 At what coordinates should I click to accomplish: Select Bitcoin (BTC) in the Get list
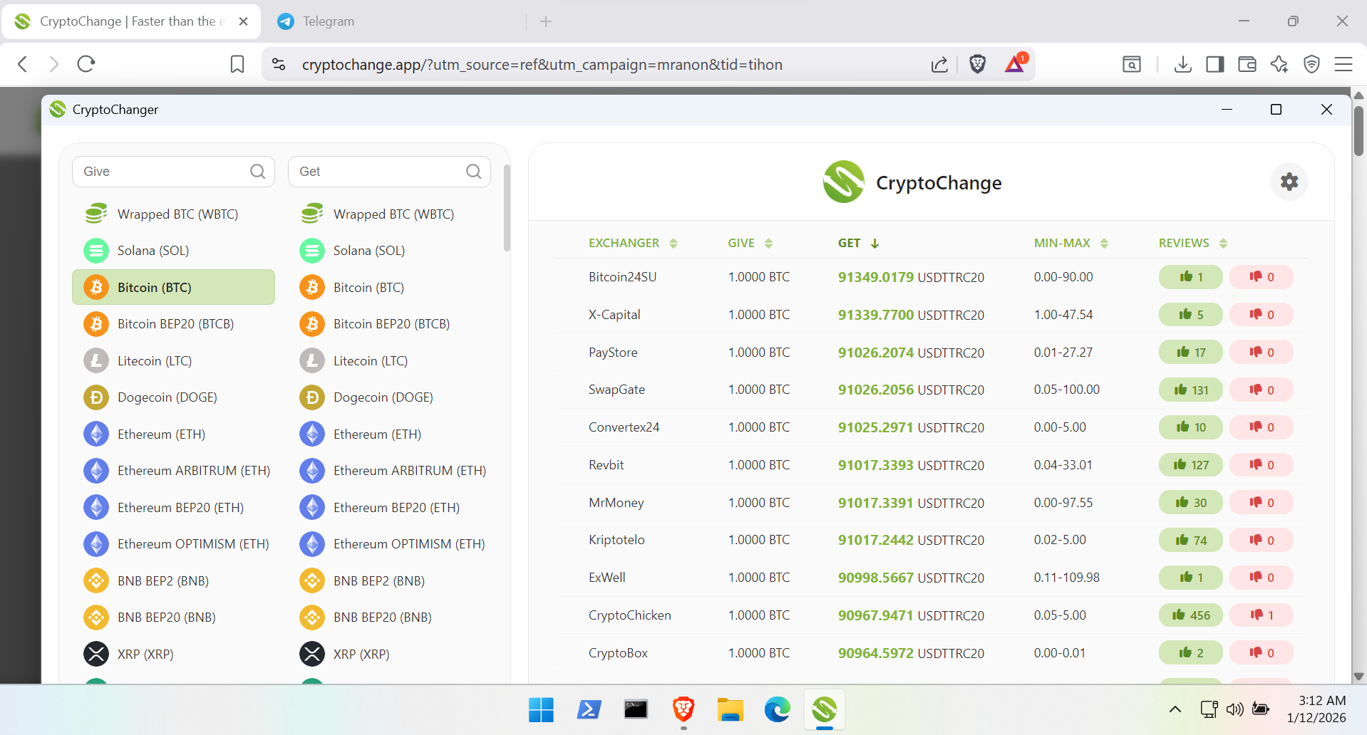pyautogui.click(x=389, y=287)
